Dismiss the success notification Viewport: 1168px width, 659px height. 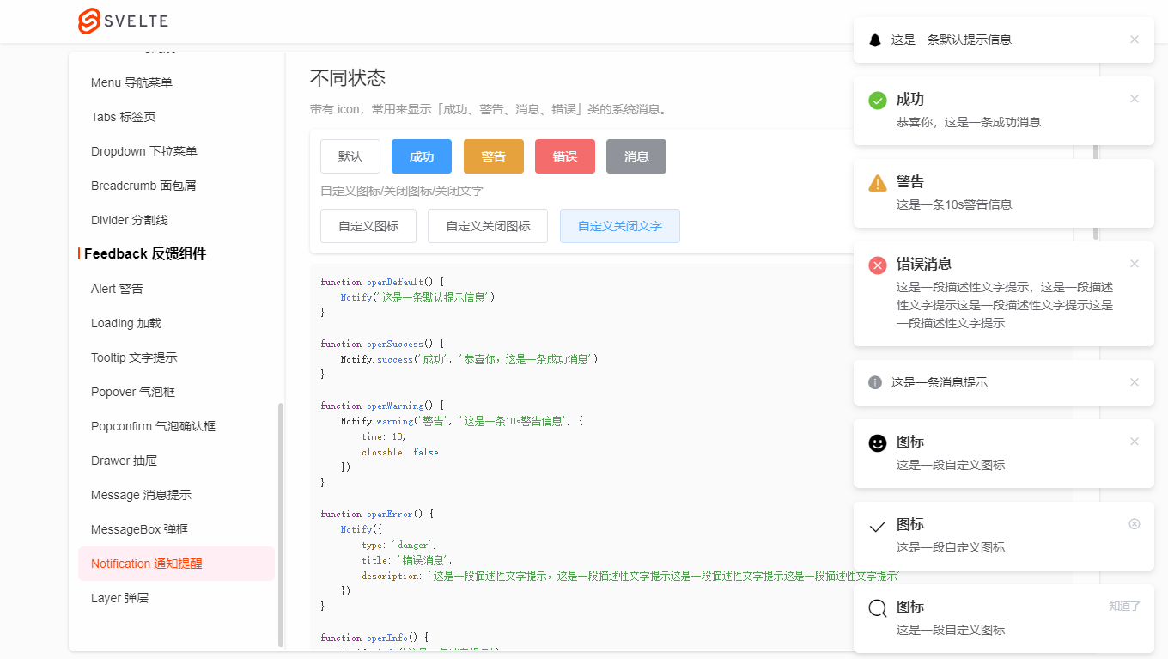coord(1135,99)
